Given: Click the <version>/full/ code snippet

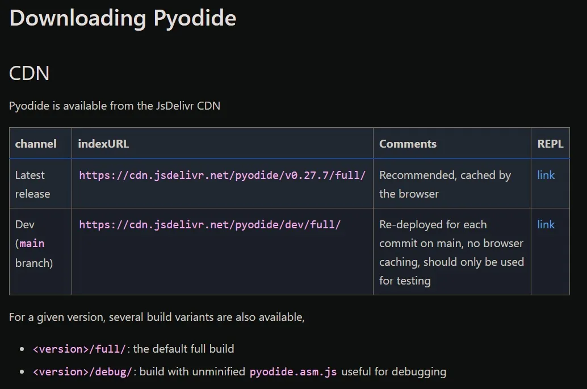Looking at the screenshot, I should (x=79, y=349).
